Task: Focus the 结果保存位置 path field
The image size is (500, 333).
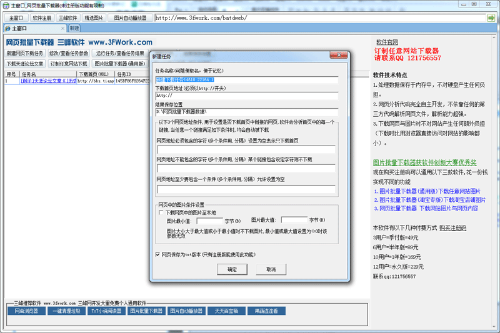Action: (246, 112)
